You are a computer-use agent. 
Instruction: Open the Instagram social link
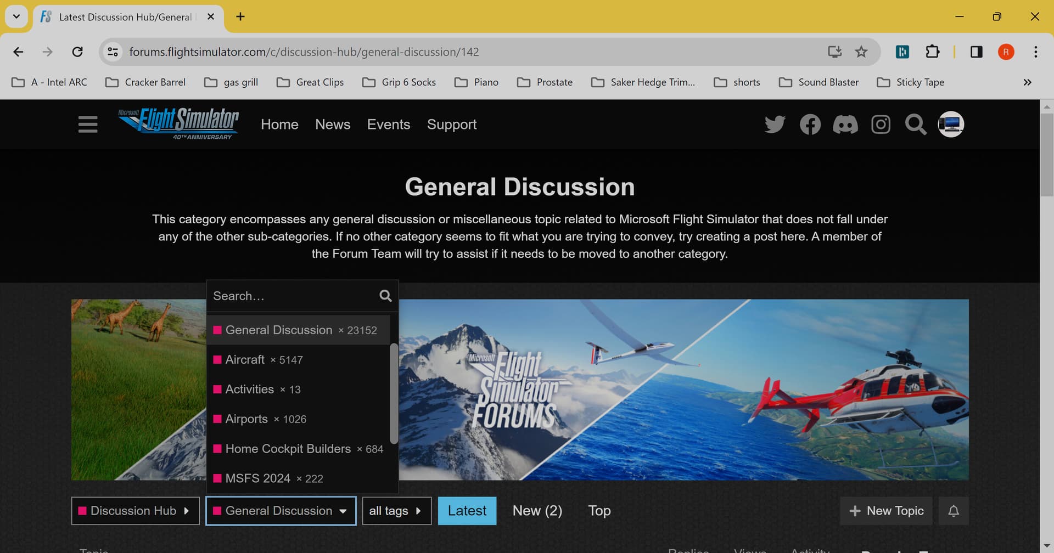click(x=881, y=125)
